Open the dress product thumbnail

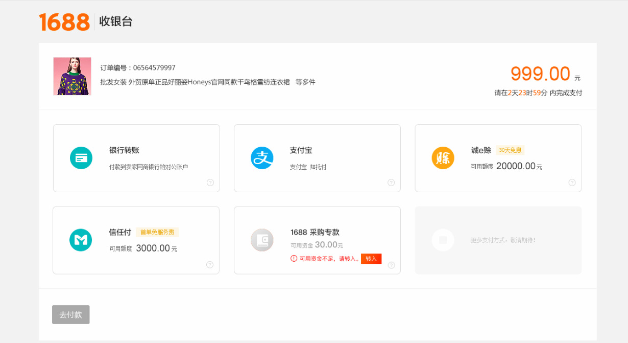point(73,76)
